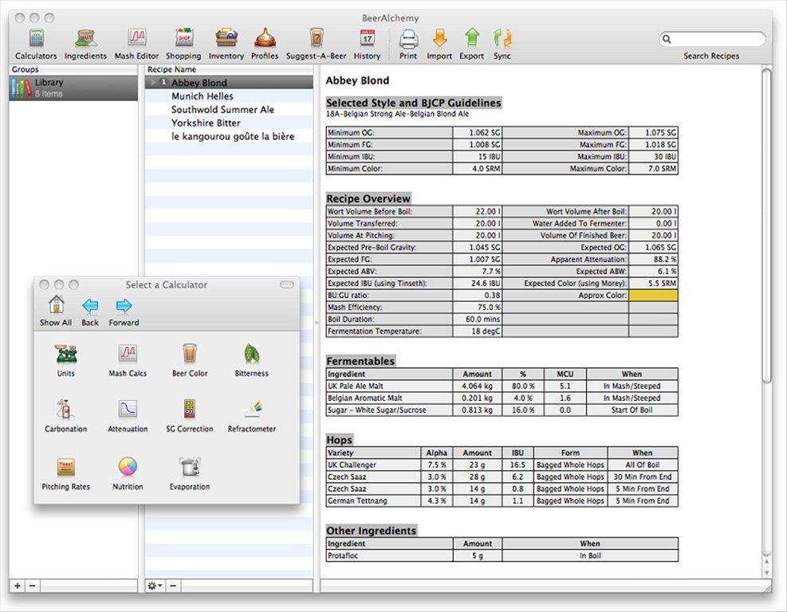The height and width of the screenshot is (612, 787).
Task: Click the Recipe Name column header
Action: point(229,69)
